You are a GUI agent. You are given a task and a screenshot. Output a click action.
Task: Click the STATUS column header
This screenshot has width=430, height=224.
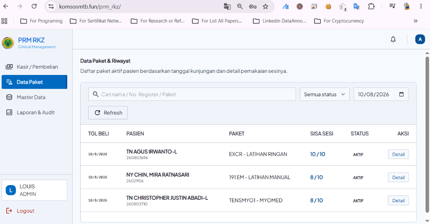[x=359, y=134]
